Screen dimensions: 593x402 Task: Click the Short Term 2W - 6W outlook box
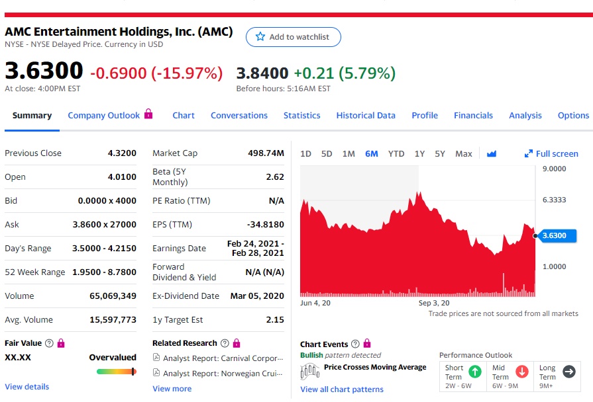point(463,376)
